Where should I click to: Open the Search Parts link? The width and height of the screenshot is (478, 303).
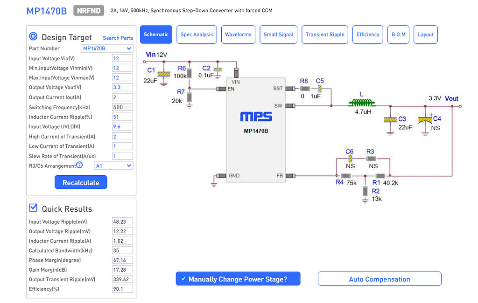pos(118,38)
